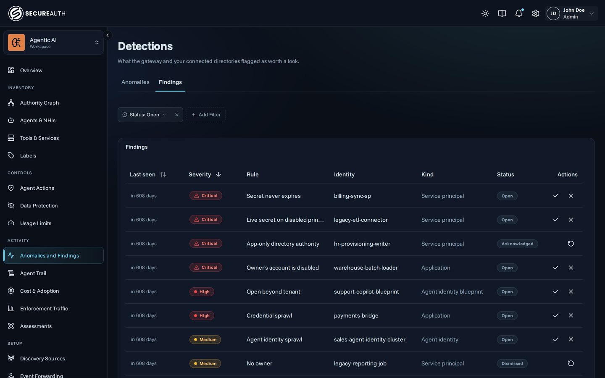Click 'Secret never expires' rule

[x=274, y=196]
